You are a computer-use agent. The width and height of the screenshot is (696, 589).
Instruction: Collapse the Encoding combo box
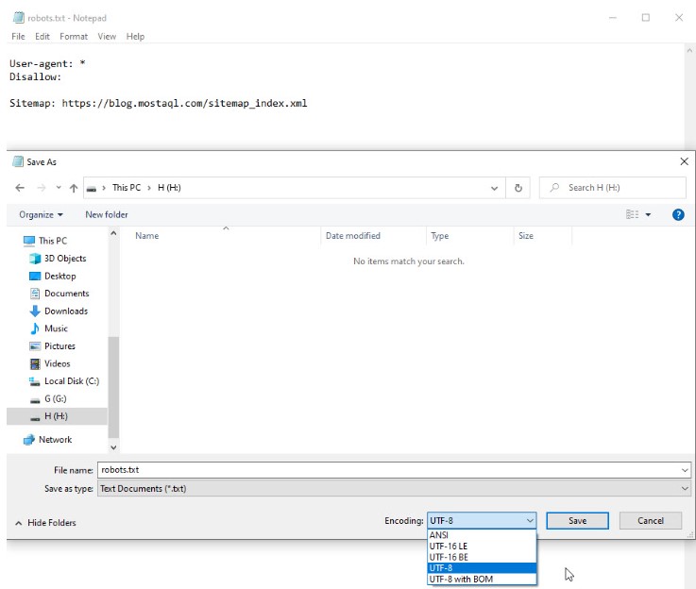tap(482, 521)
